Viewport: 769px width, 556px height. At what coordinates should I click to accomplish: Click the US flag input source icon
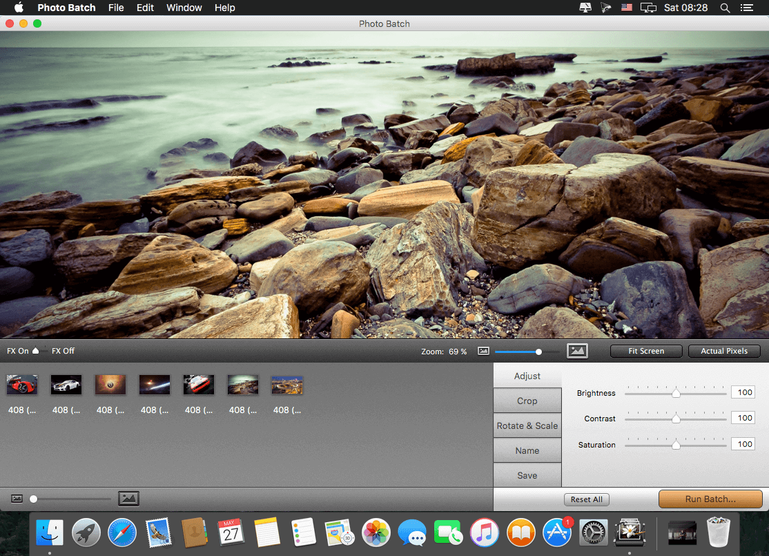(627, 8)
